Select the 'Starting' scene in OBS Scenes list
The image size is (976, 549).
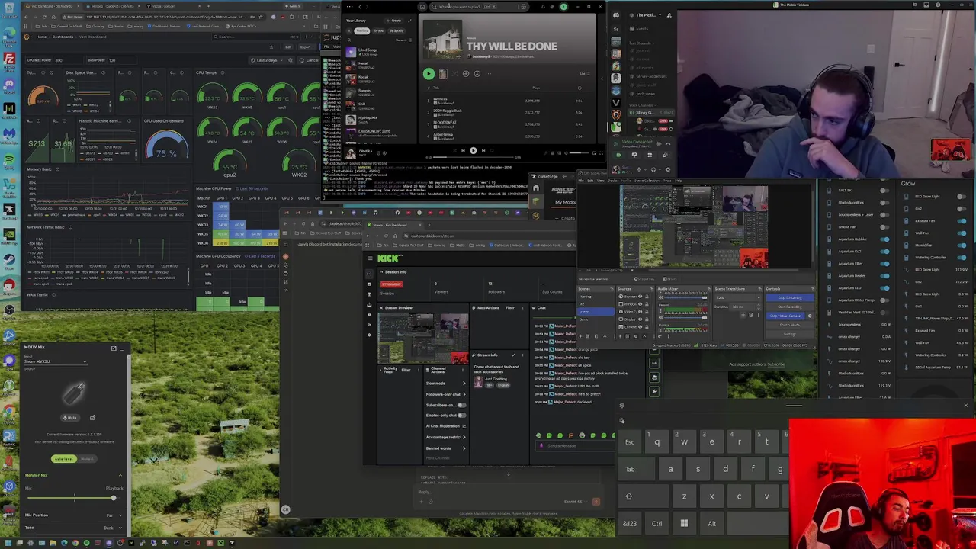click(x=595, y=297)
